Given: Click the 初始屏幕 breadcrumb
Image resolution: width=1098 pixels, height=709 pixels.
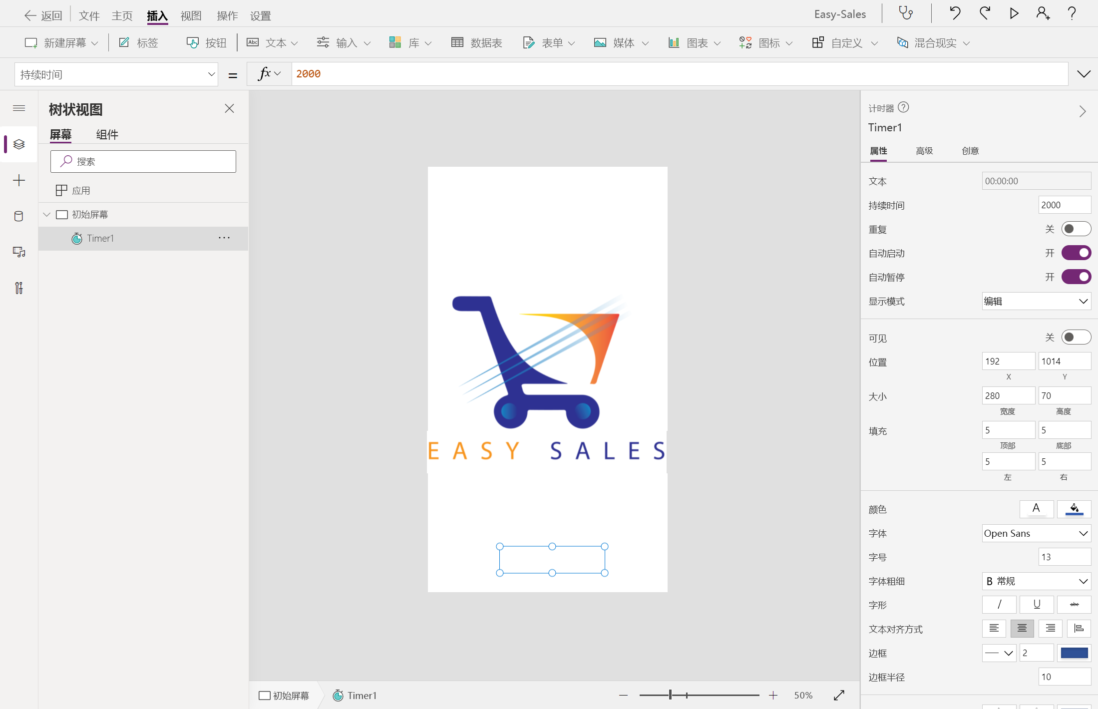Looking at the screenshot, I should tap(284, 695).
